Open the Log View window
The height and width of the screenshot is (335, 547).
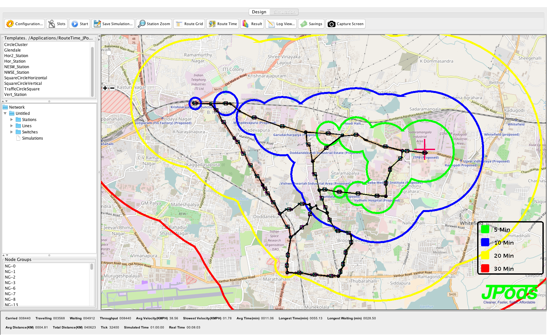281,24
